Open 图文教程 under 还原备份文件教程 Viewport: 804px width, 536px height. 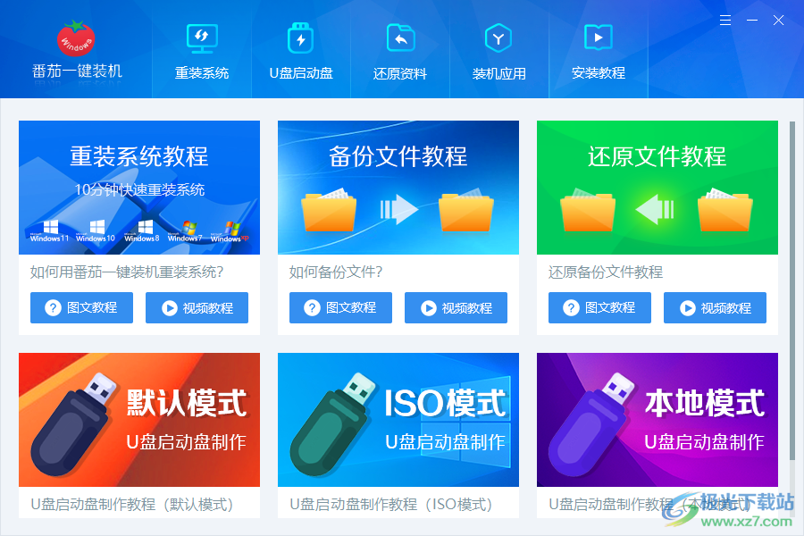tap(599, 307)
